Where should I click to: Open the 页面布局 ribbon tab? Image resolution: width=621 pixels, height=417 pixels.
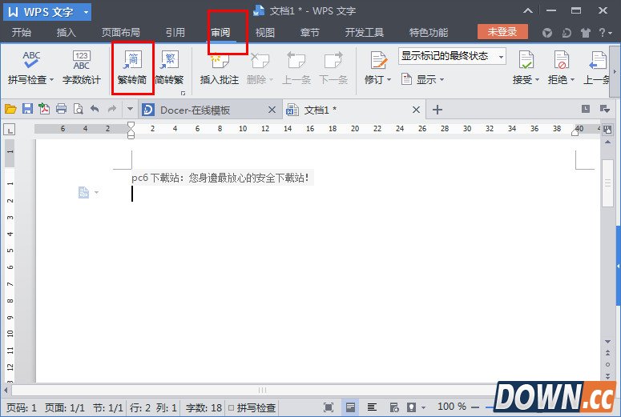[120, 33]
